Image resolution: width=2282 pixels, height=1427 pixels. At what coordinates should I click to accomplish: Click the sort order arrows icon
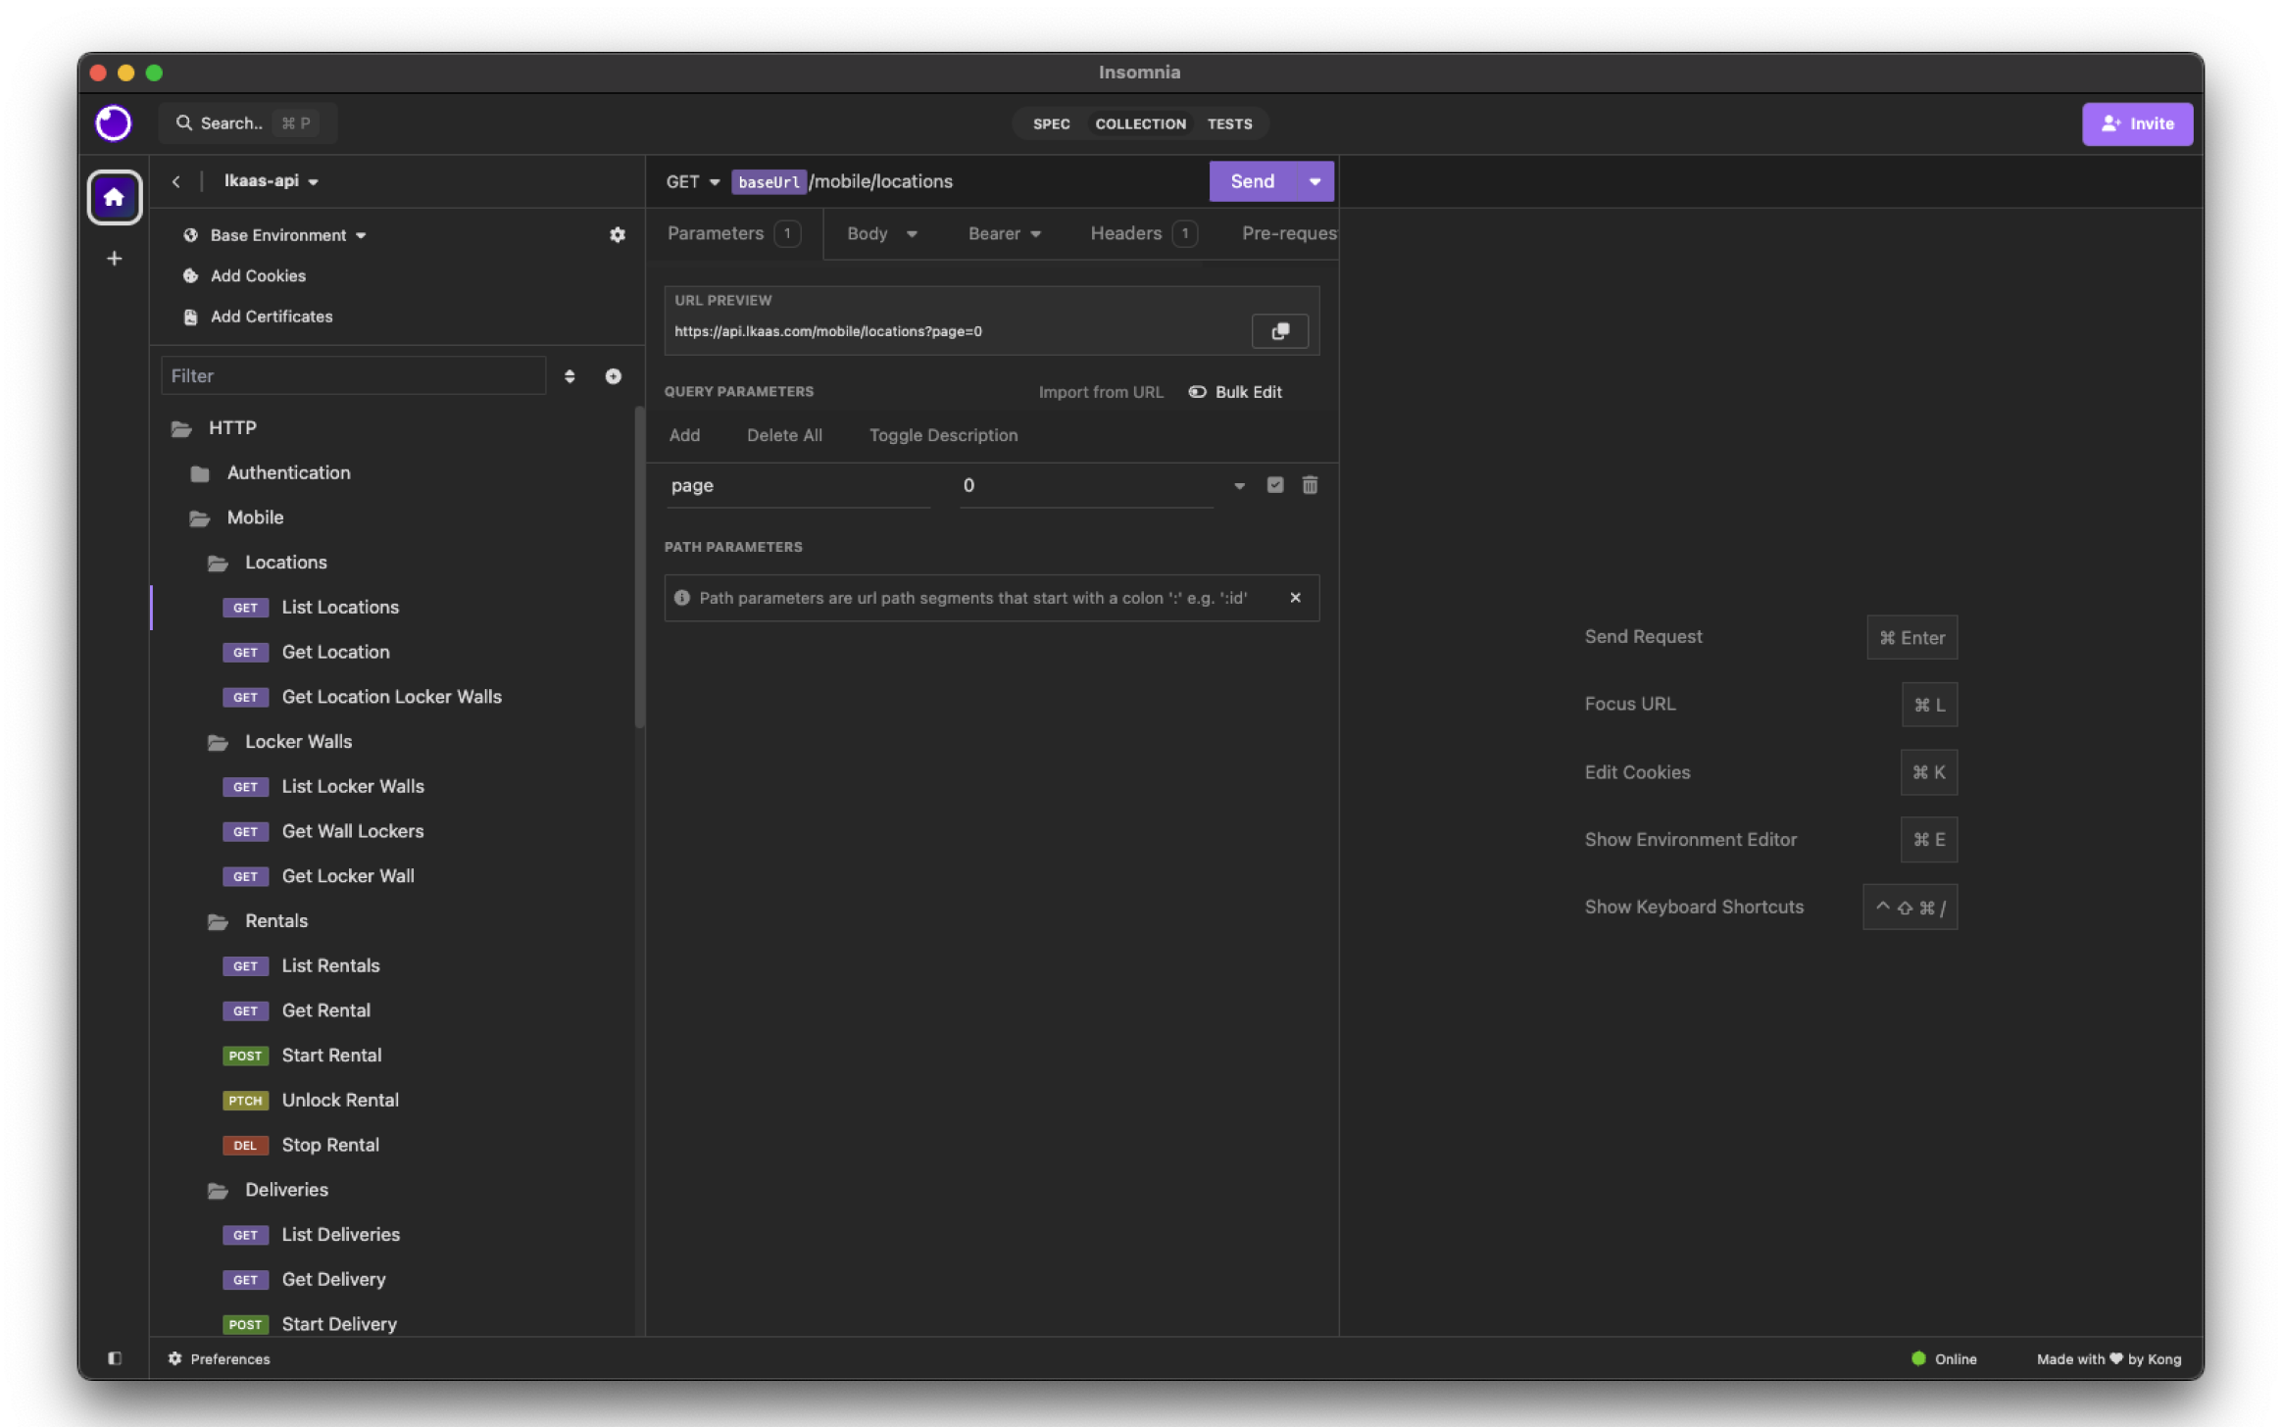pyautogui.click(x=570, y=376)
